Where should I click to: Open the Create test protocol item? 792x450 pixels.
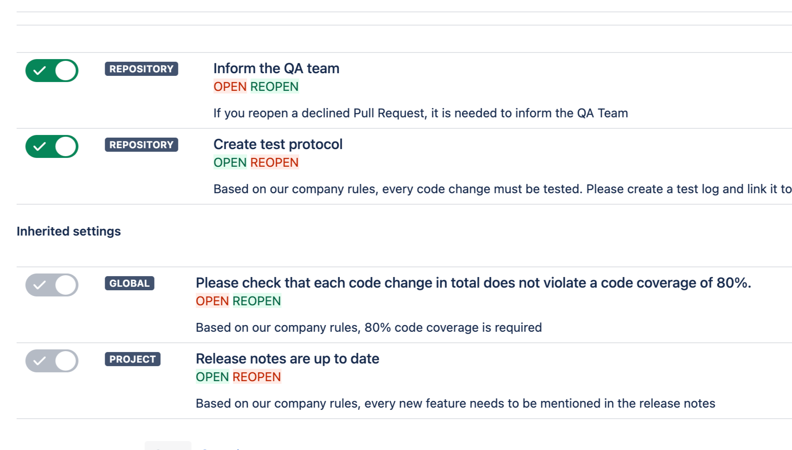(x=278, y=144)
